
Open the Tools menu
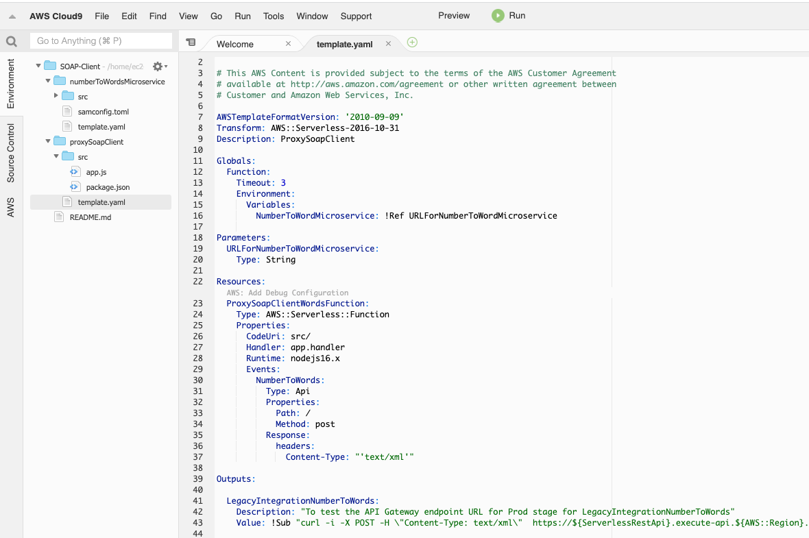pos(274,16)
